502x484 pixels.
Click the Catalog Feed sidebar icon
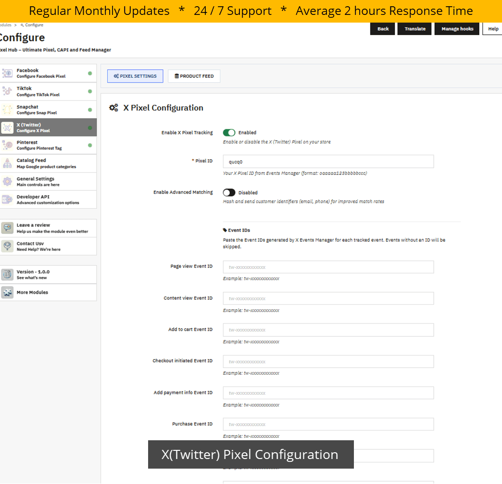point(7,163)
